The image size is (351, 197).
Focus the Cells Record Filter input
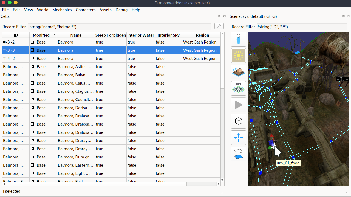click(120, 27)
